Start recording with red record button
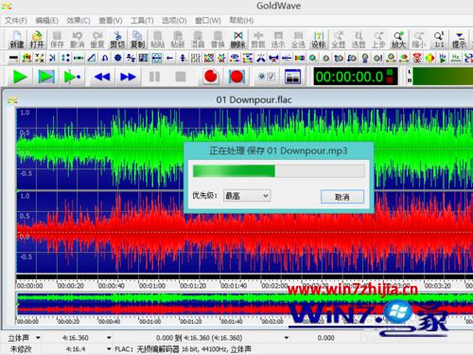The image size is (473, 355). point(211,77)
